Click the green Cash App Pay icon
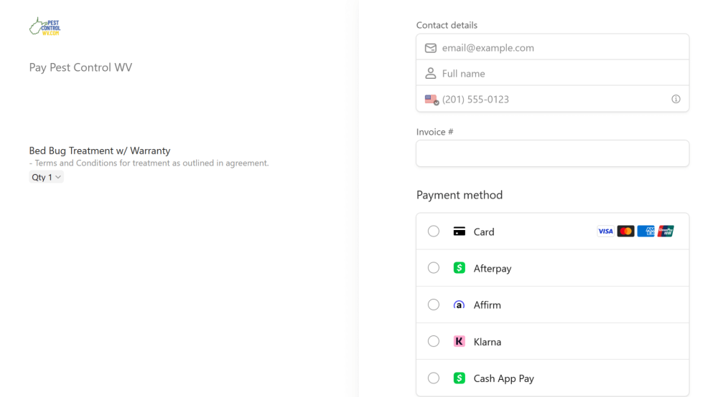The height and width of the screenshot is (397, 718). point(460,378)
